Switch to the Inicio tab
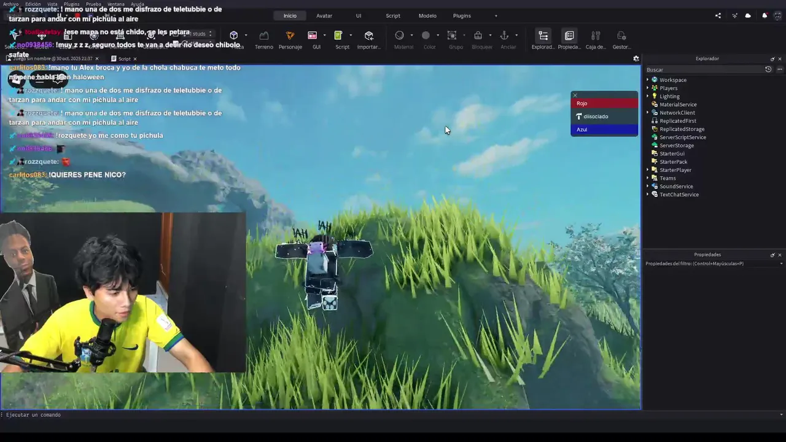Image resolution: width=786 pixels, height=442 pixels. 290,16
